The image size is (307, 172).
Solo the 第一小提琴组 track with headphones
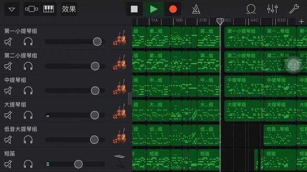(x=28, y=42)
